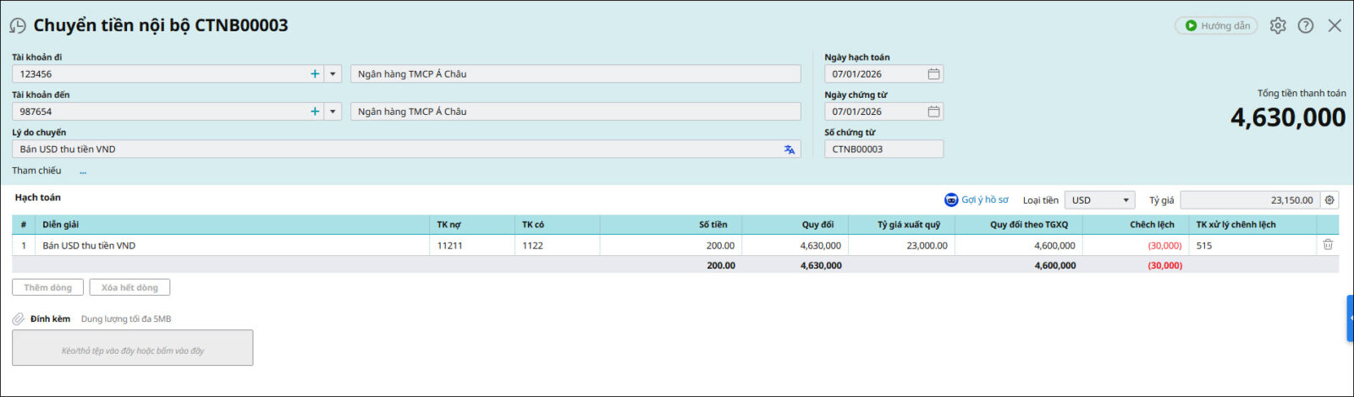This screenshot has width=1354, height=397.
Task: Click the Số chứng từ input field
Action: point(883,150)
